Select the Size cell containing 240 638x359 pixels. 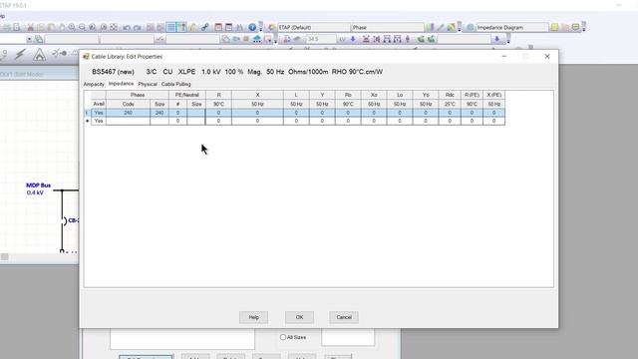[x=159, y=113]
